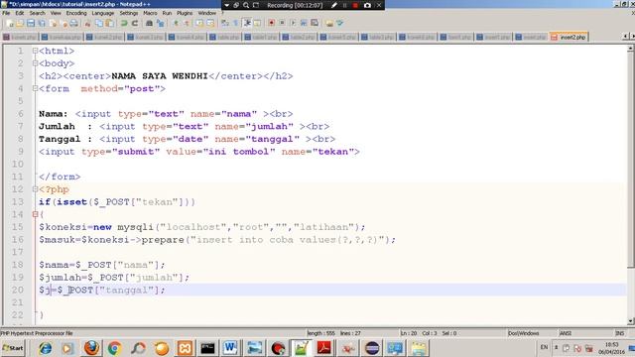The width and height of the screenshot is (635, 357).
Task: Click Run macro multiple times icon
Action: [304, 23]
